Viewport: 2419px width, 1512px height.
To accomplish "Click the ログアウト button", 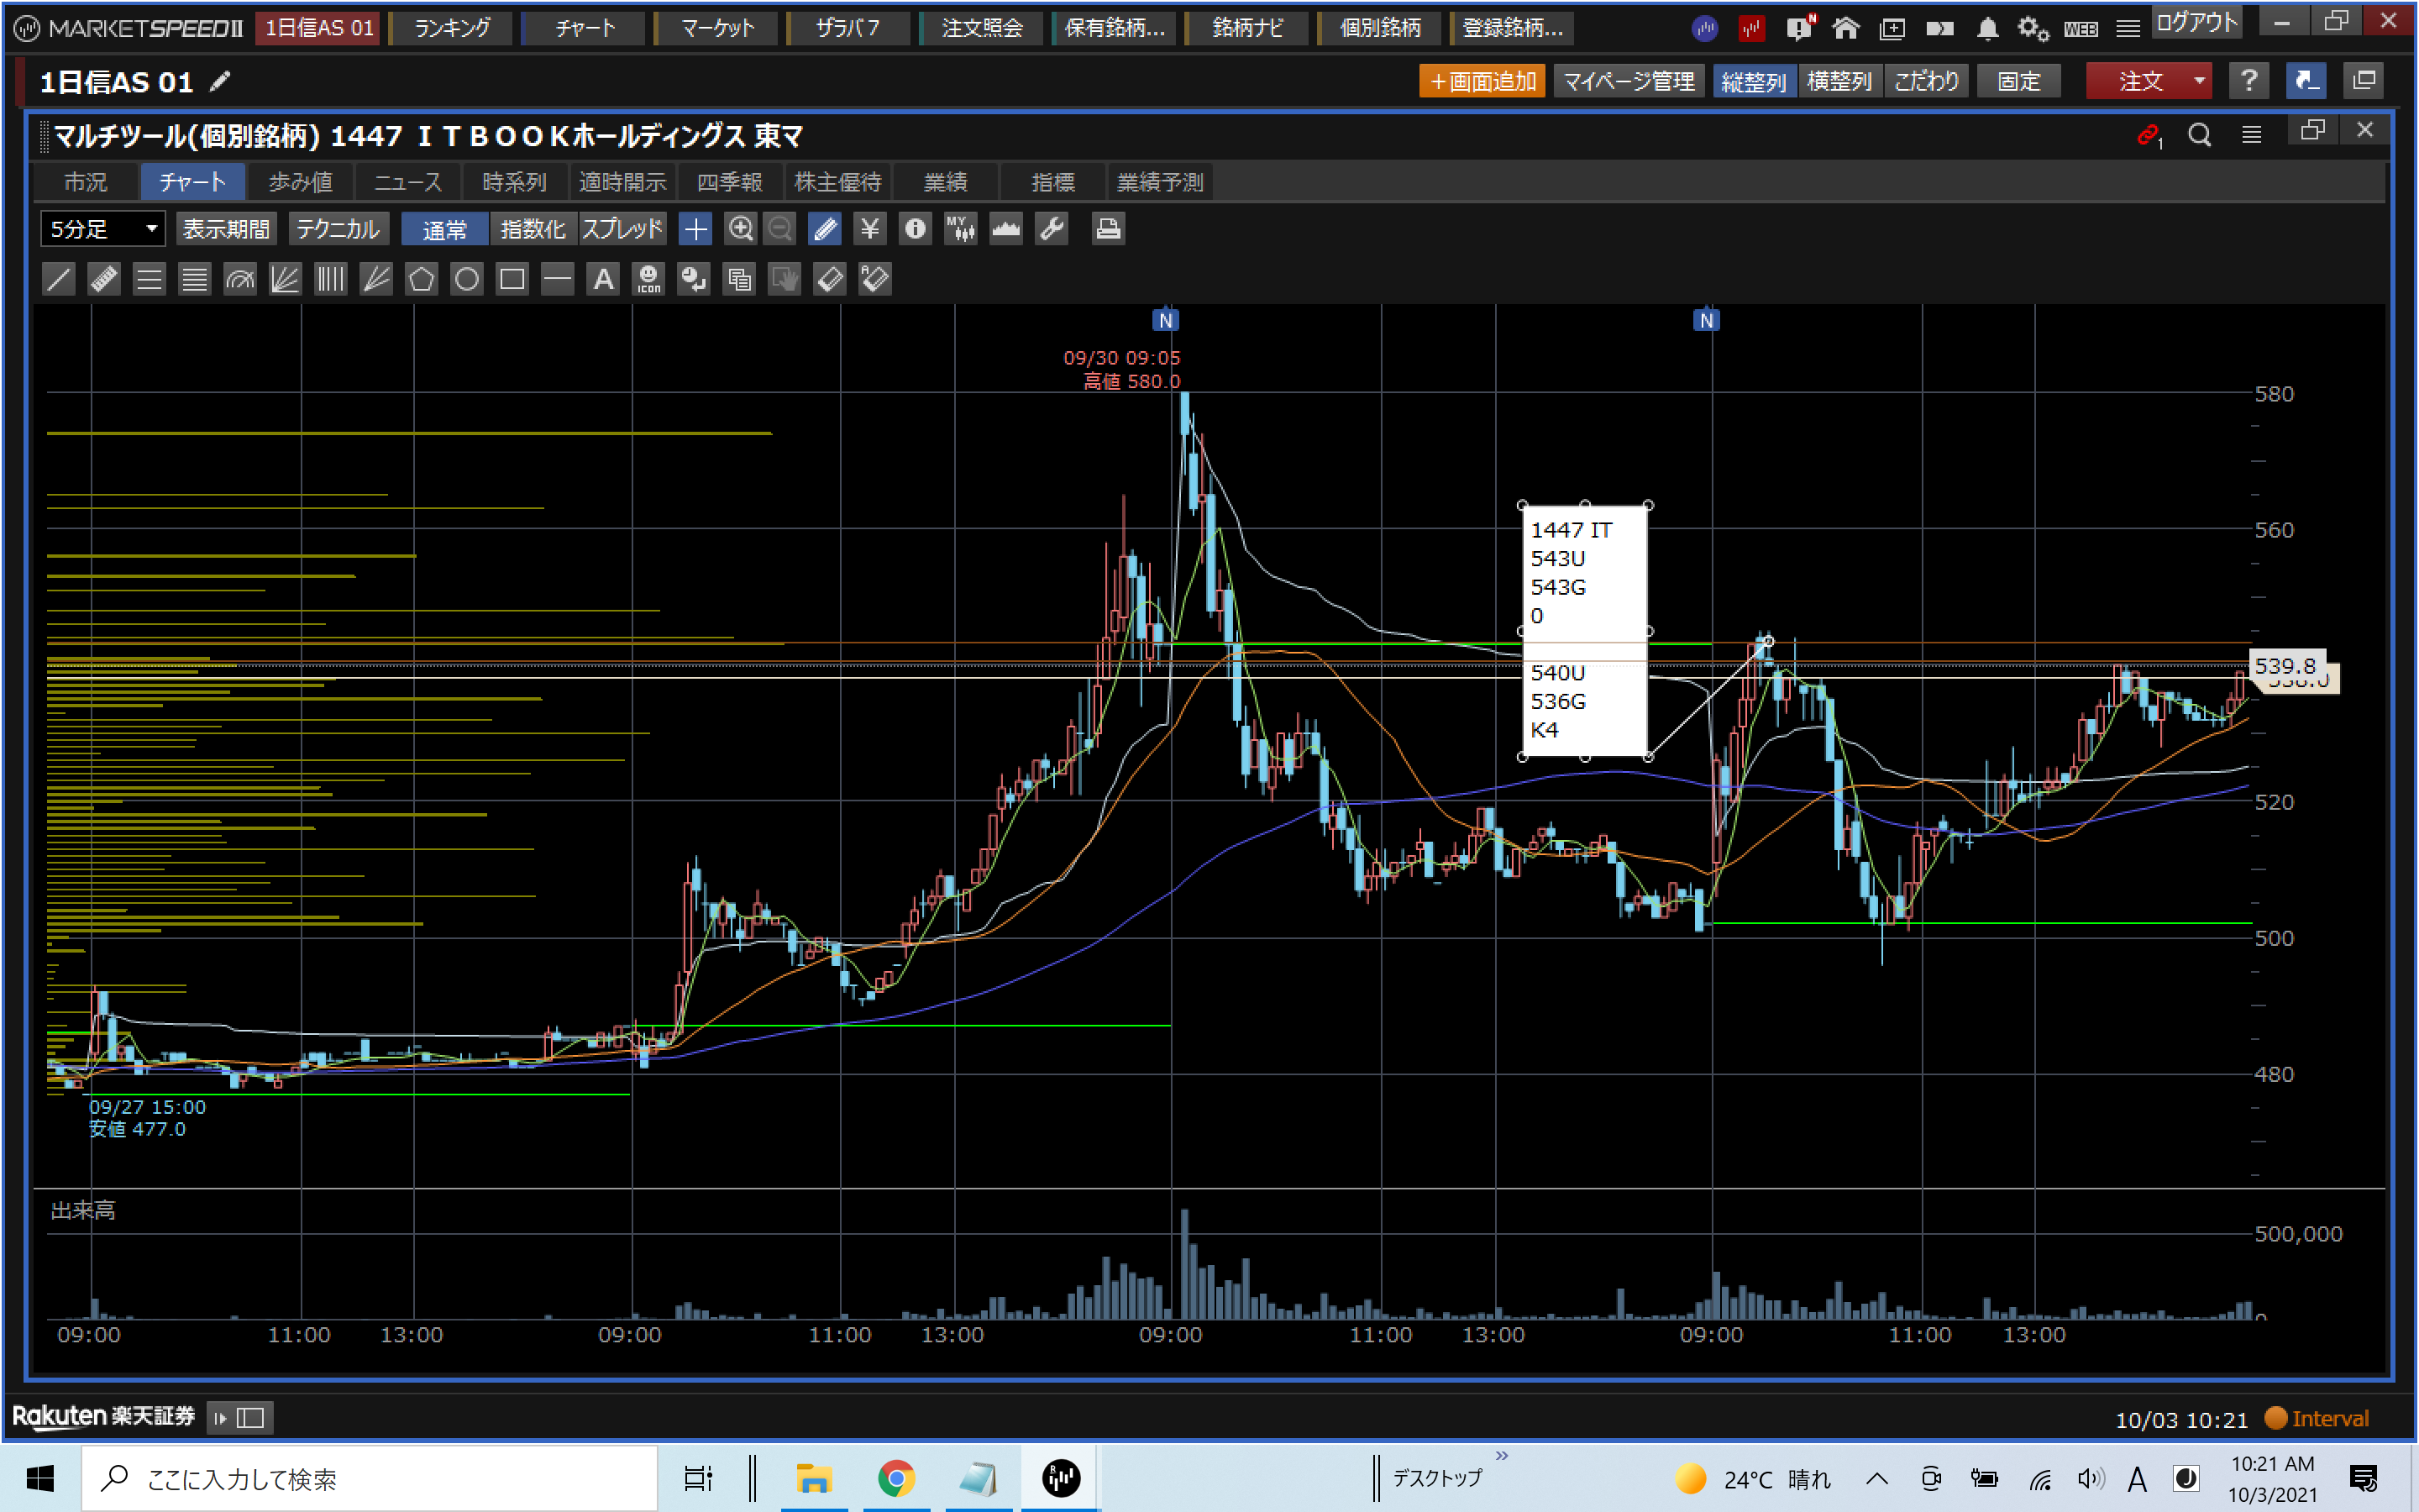I will coord(2195,22).
